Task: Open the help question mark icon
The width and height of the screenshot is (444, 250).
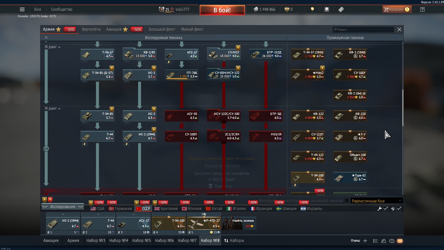Action: tap(422, 9)
